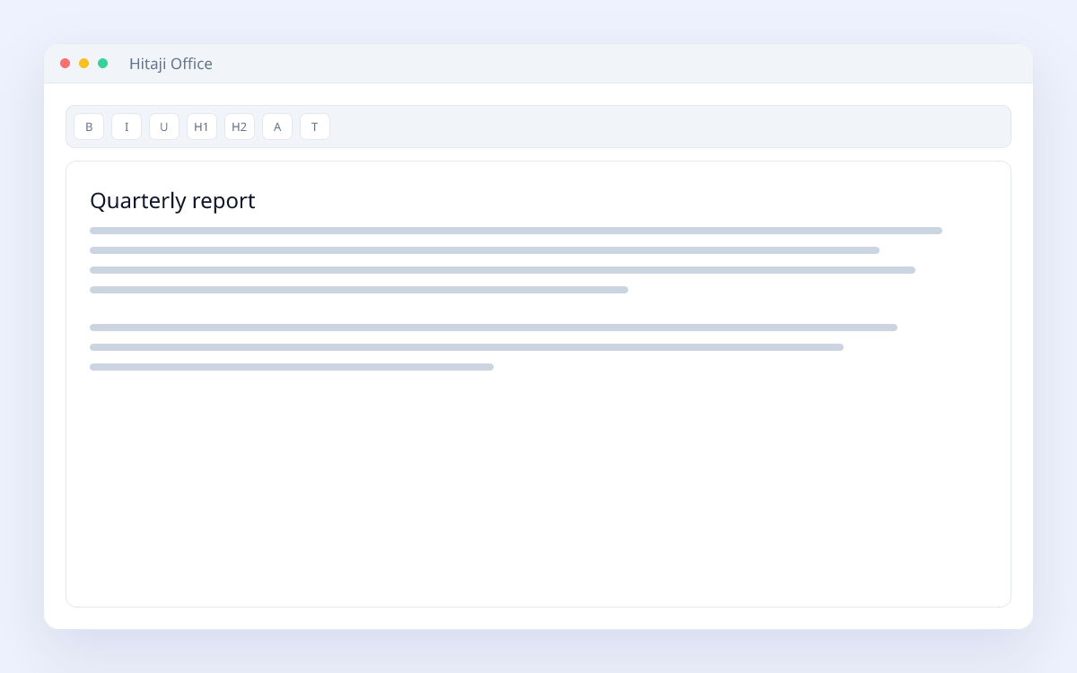Viewport: 1077px width, 673px height.
Task: Click the first line of the second paragraph
Action: coord(494,328)
